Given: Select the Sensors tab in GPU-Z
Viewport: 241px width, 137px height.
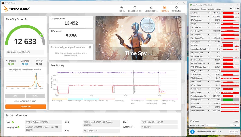Looking at the screenshot, I should point(203,9).
